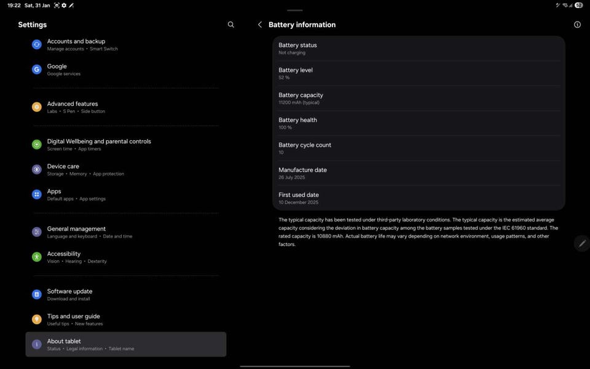Tap the Battery health row
This screenshot has height=369, width=590.
click(x=419, y=123)
